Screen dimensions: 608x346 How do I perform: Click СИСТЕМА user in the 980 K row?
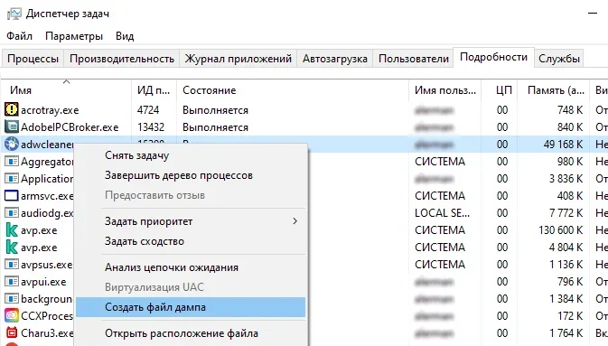440,162
